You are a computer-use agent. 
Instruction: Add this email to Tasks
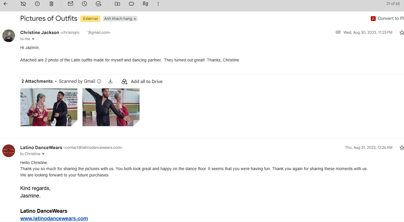coord(99,4)
